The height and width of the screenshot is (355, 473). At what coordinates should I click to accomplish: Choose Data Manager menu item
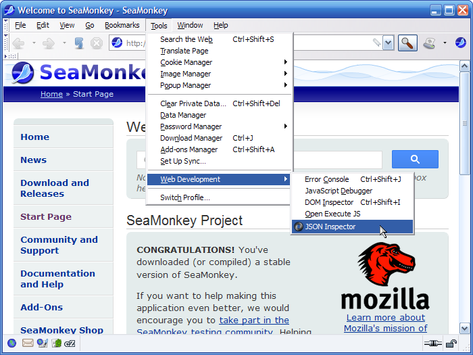coord(220,115)
